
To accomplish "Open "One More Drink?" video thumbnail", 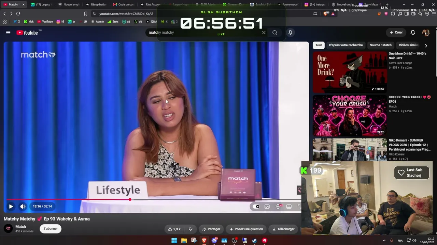I will pyautogui.click(x=350, y=72).
